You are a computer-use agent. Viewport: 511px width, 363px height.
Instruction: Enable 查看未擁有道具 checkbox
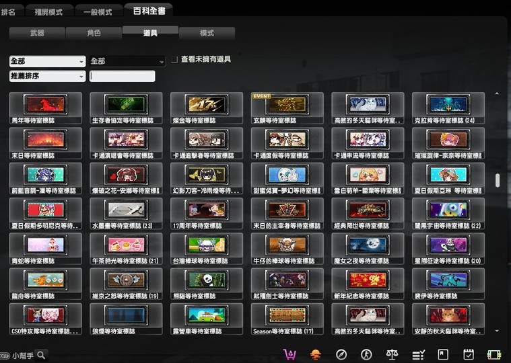click(174, 60)
